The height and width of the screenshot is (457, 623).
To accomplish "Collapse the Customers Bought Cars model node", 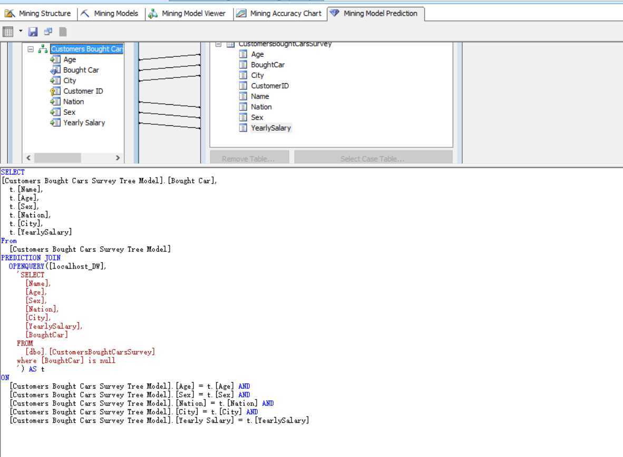I will point(31,49).
